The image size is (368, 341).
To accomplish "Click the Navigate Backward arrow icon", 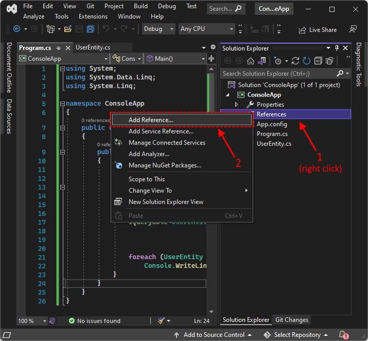I will [x=16, y=29].
